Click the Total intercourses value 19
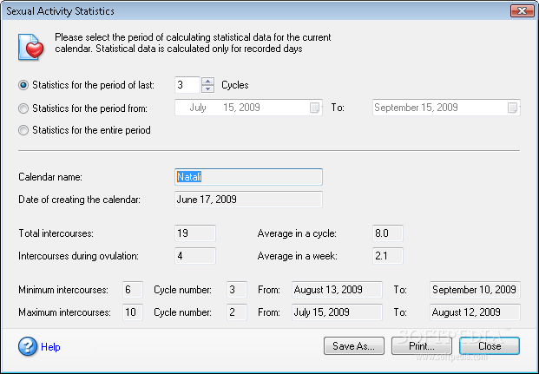Viewport: 539px width, 374px height. point(195,233)
